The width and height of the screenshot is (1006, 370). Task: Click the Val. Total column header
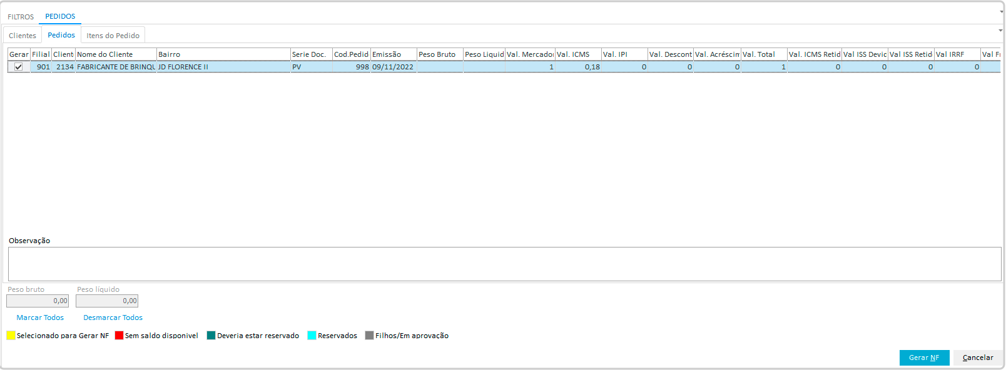point(763,54)
